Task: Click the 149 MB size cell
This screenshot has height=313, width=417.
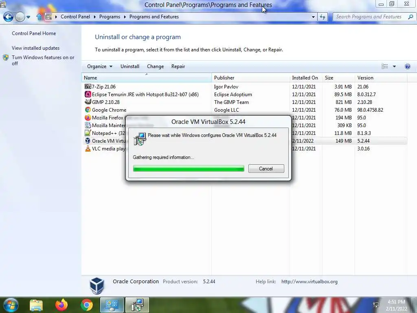Action: 344,141
